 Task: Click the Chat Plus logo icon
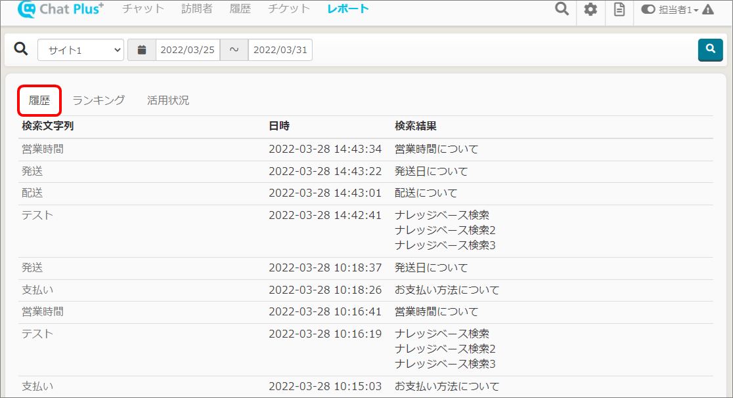[26, 9]
